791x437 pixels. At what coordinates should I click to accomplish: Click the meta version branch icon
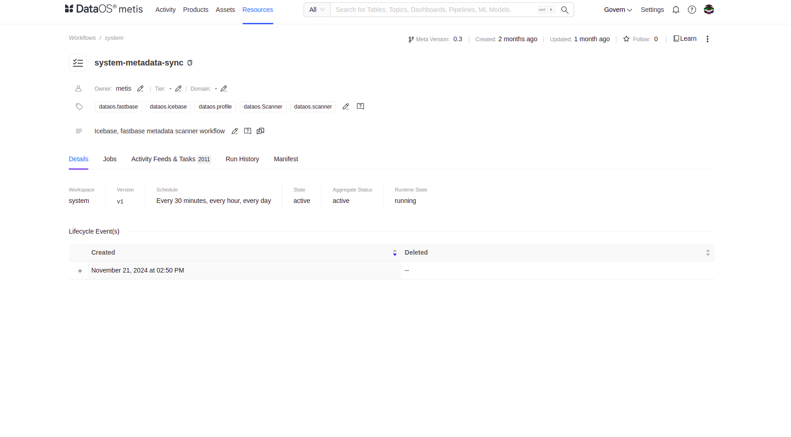point(411,39)
